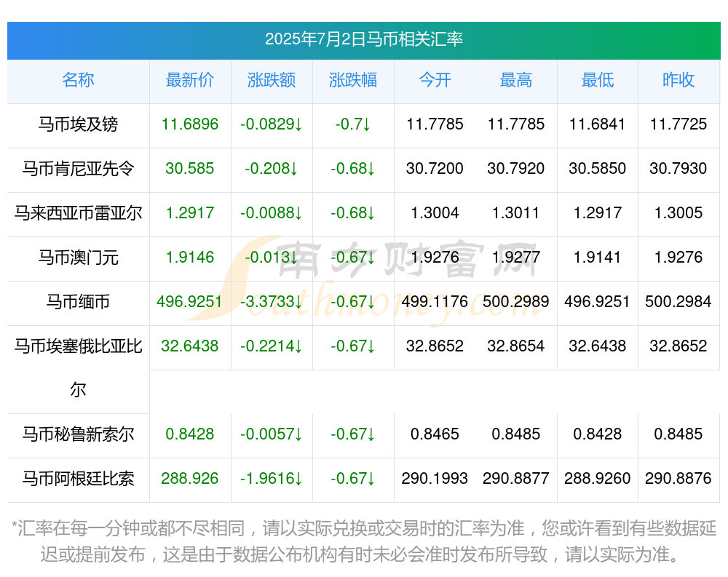Select the 最高 column header
Screen dimensions: 728x577
click(x=516, y=80)
